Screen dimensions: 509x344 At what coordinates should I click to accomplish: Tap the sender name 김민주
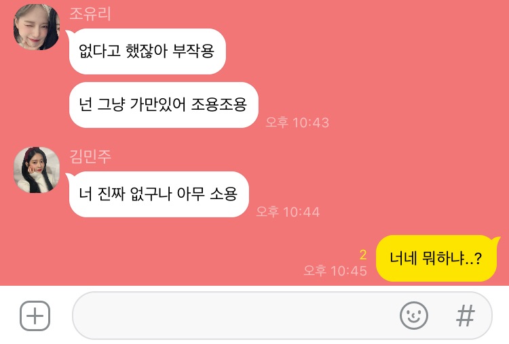pyautogui.click(x=90, y=156)
